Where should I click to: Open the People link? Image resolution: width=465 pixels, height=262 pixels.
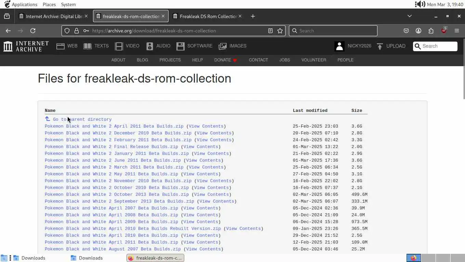click(345, 60)
